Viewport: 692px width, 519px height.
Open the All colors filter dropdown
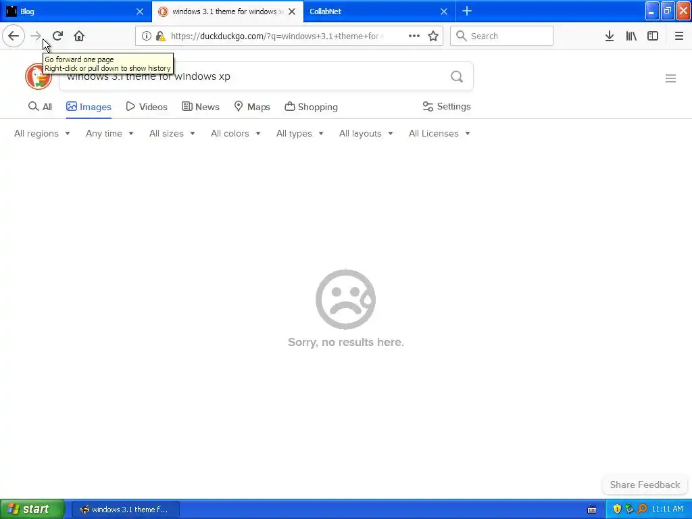236,133
